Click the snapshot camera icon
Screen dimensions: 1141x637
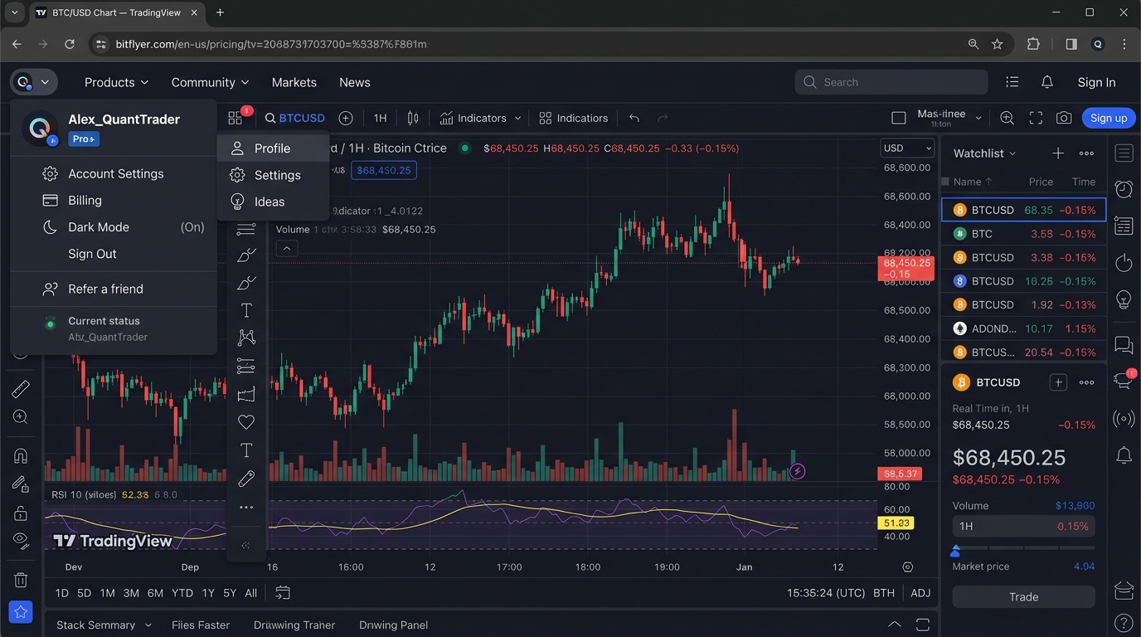click(x=1064, y=118)
